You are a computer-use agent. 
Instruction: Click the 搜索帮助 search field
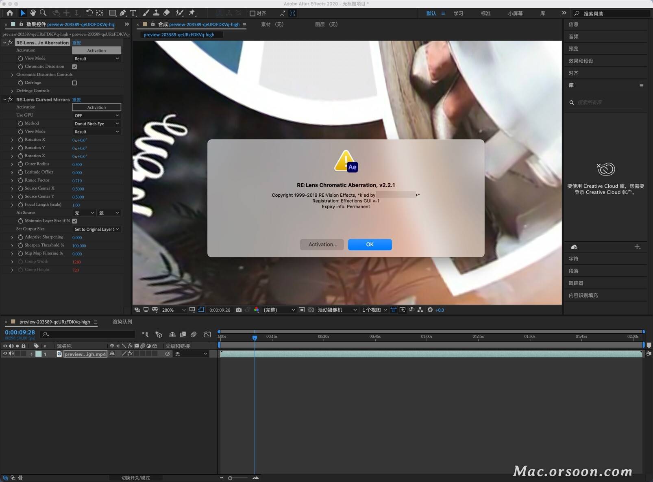tap(611, 13)
